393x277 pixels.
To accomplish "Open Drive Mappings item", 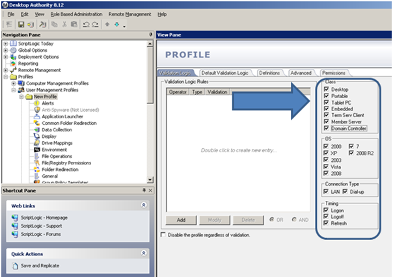I will point(57,143).
